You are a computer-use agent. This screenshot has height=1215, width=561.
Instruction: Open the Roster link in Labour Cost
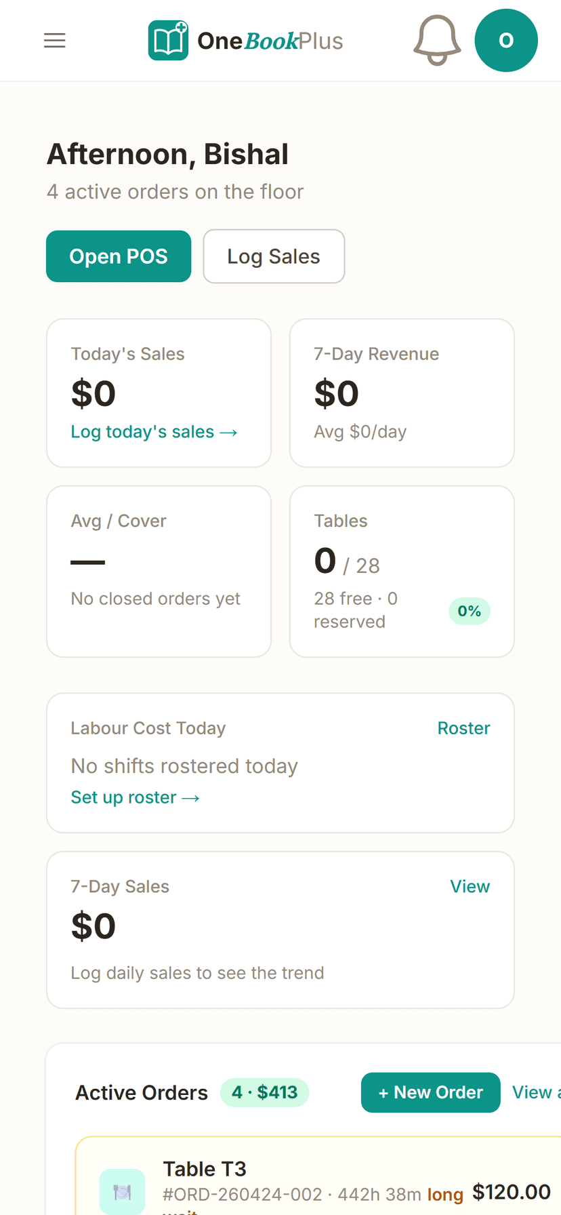(463, 728)
